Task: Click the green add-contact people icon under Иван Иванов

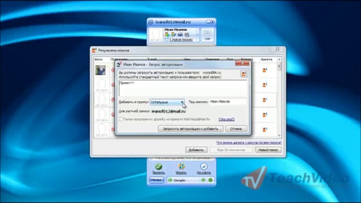Action: point(167,35)
